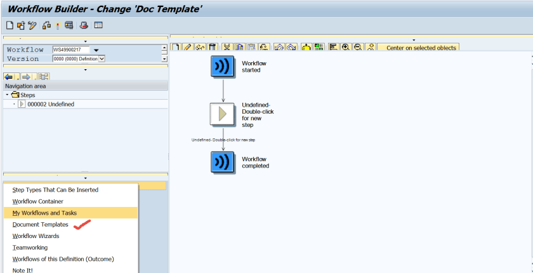The image size is (533, 273).
Task: Click scroll up arrow in workflow info panel
Action: [164, 48]
